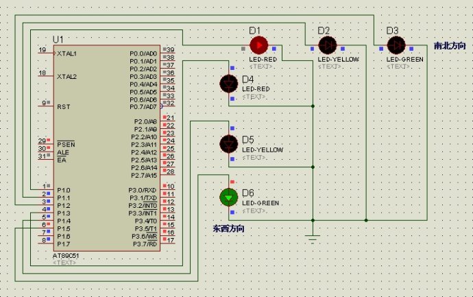Screen dimensions: 473x297
Task: Click the P3.0/RXD pin label
Action: point(143,191)
